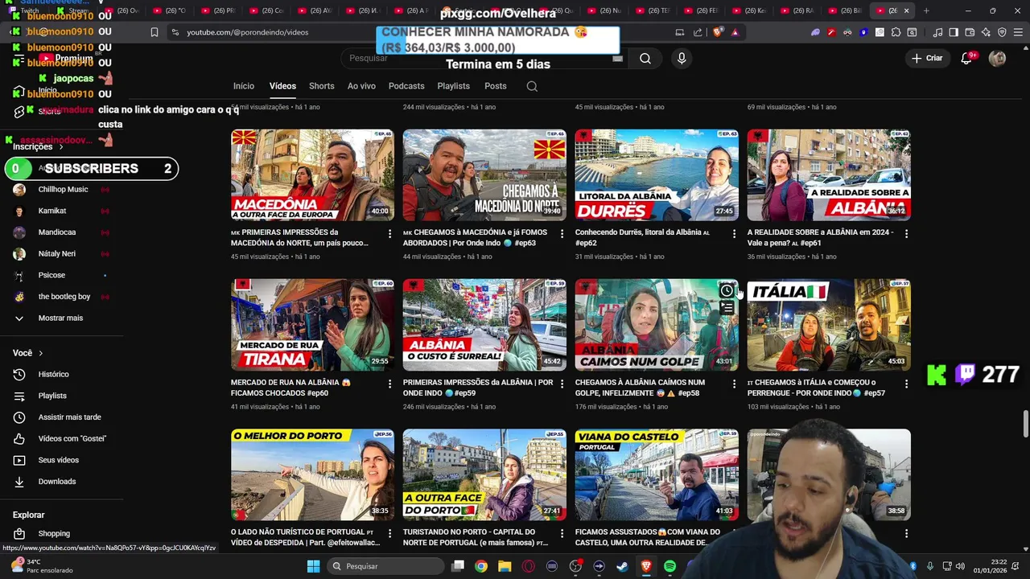This screenshot has height=579, width=1030.
Task: Open options menu for the Chegamos à Macedônia #ep63 video
Action: pyautogui.click(x=562, y=234)
